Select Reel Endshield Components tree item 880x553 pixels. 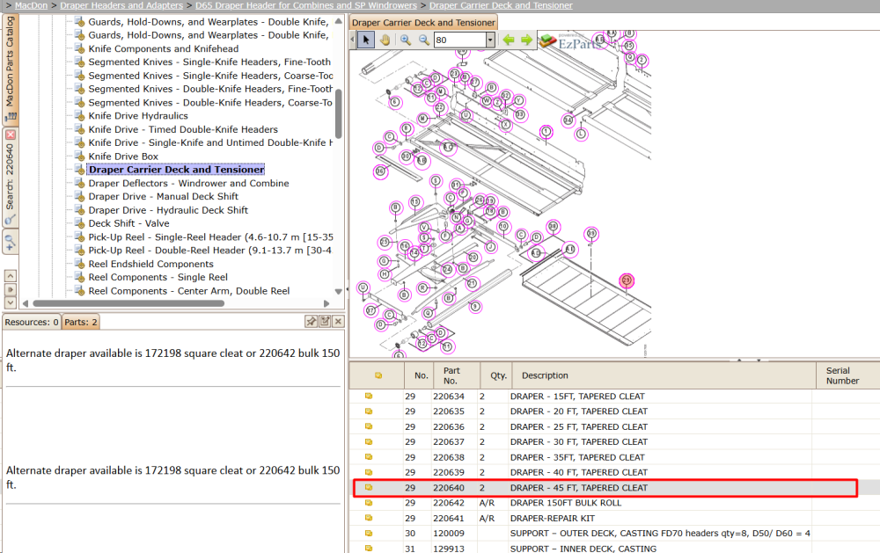pyautogui.click(x=150, y=264)
